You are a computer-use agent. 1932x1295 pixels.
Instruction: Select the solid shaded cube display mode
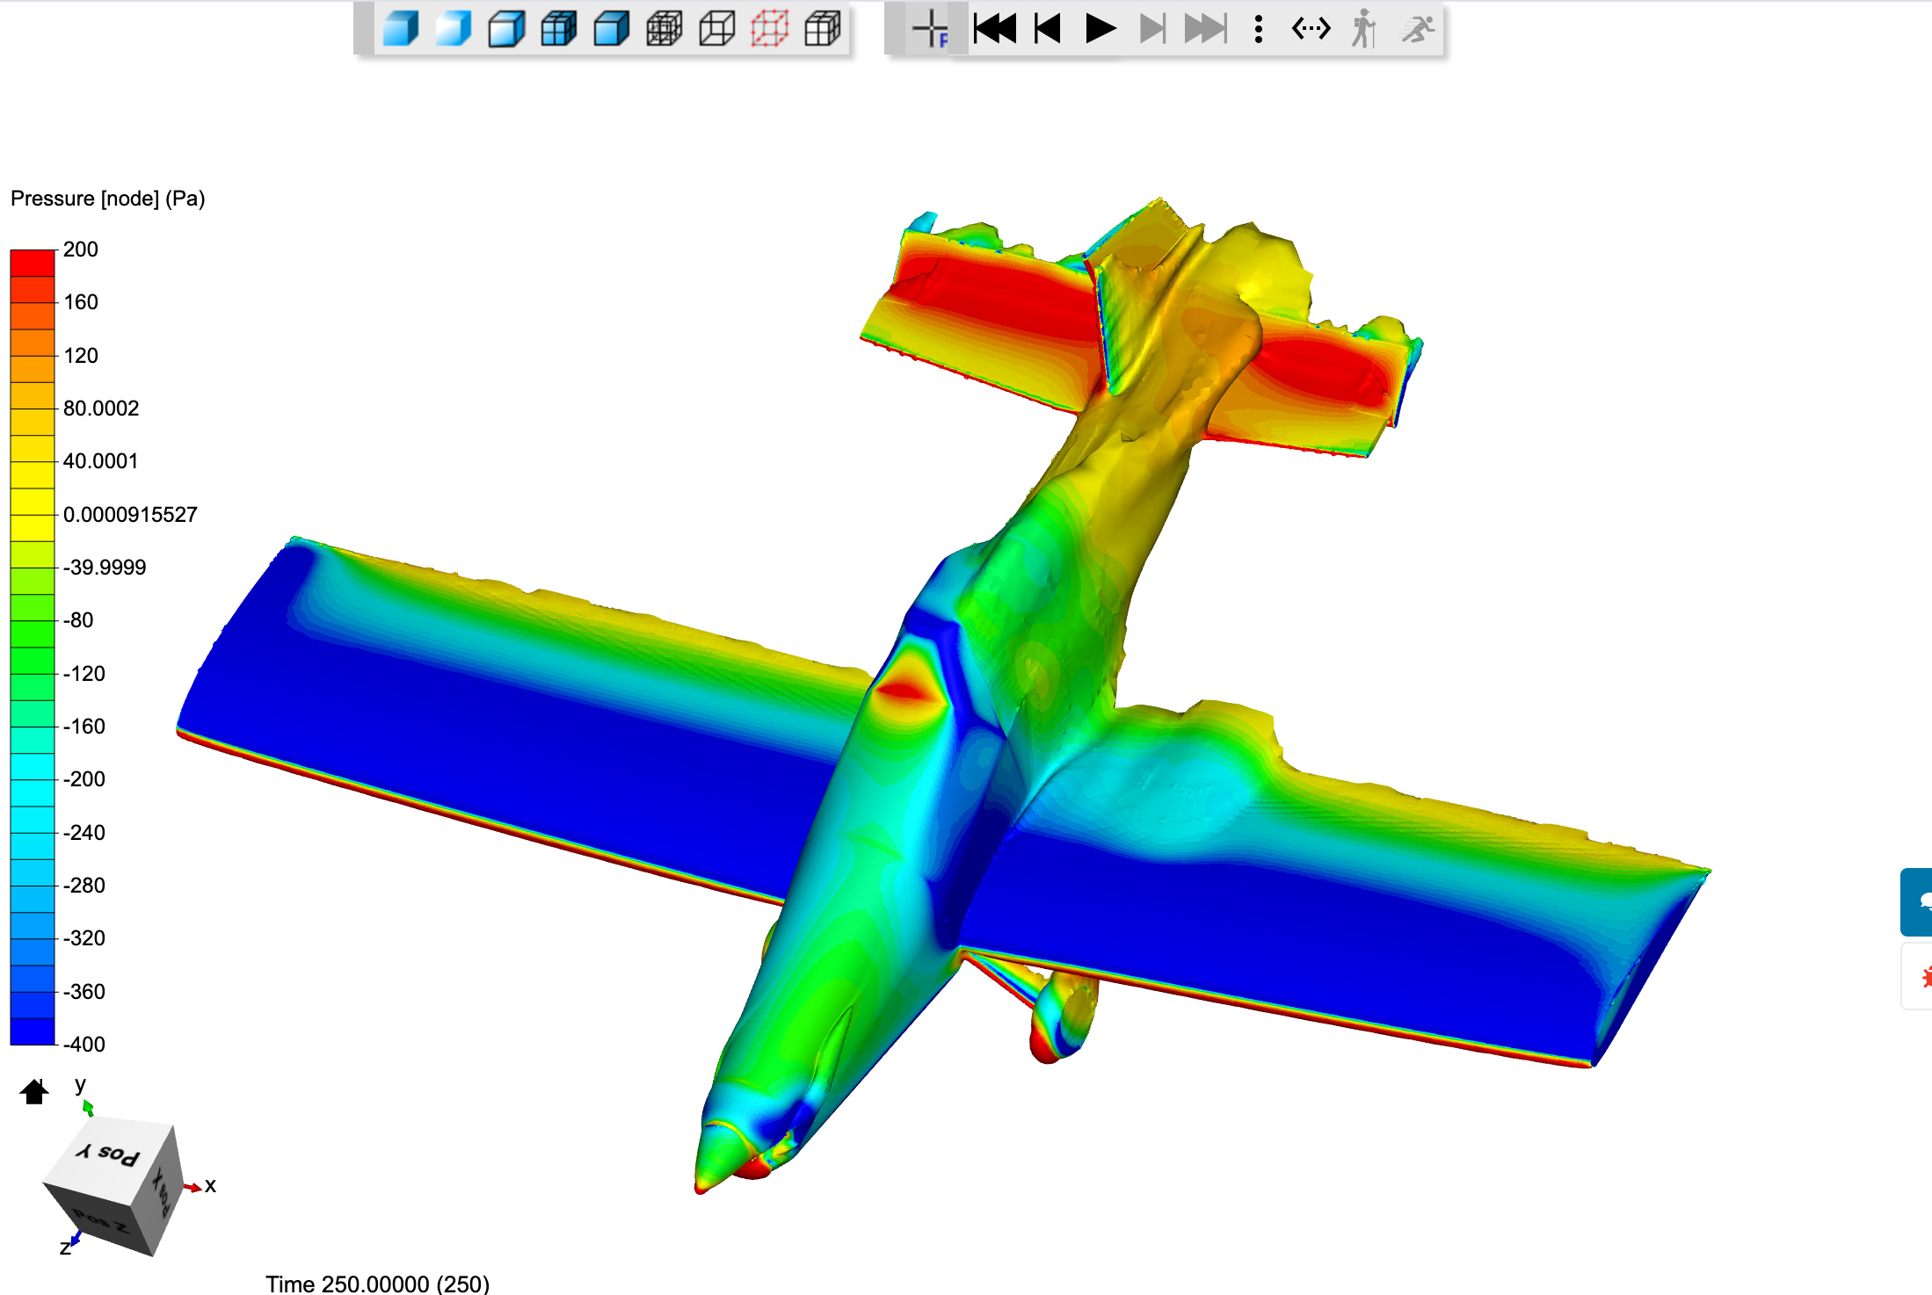(401, 29)
